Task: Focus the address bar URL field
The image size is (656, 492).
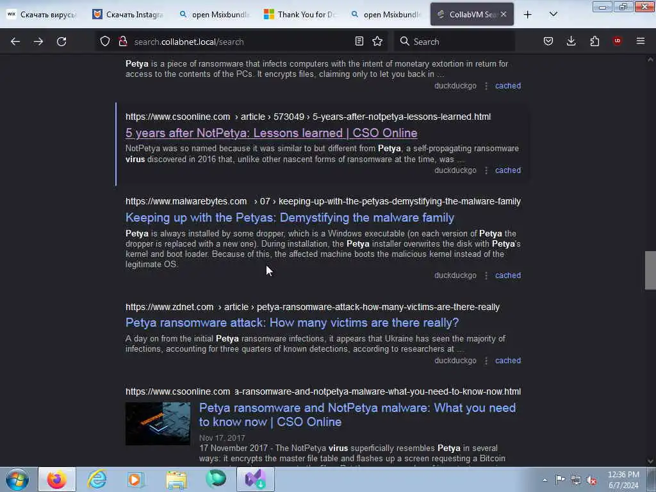Action: [x=241, y=42]
